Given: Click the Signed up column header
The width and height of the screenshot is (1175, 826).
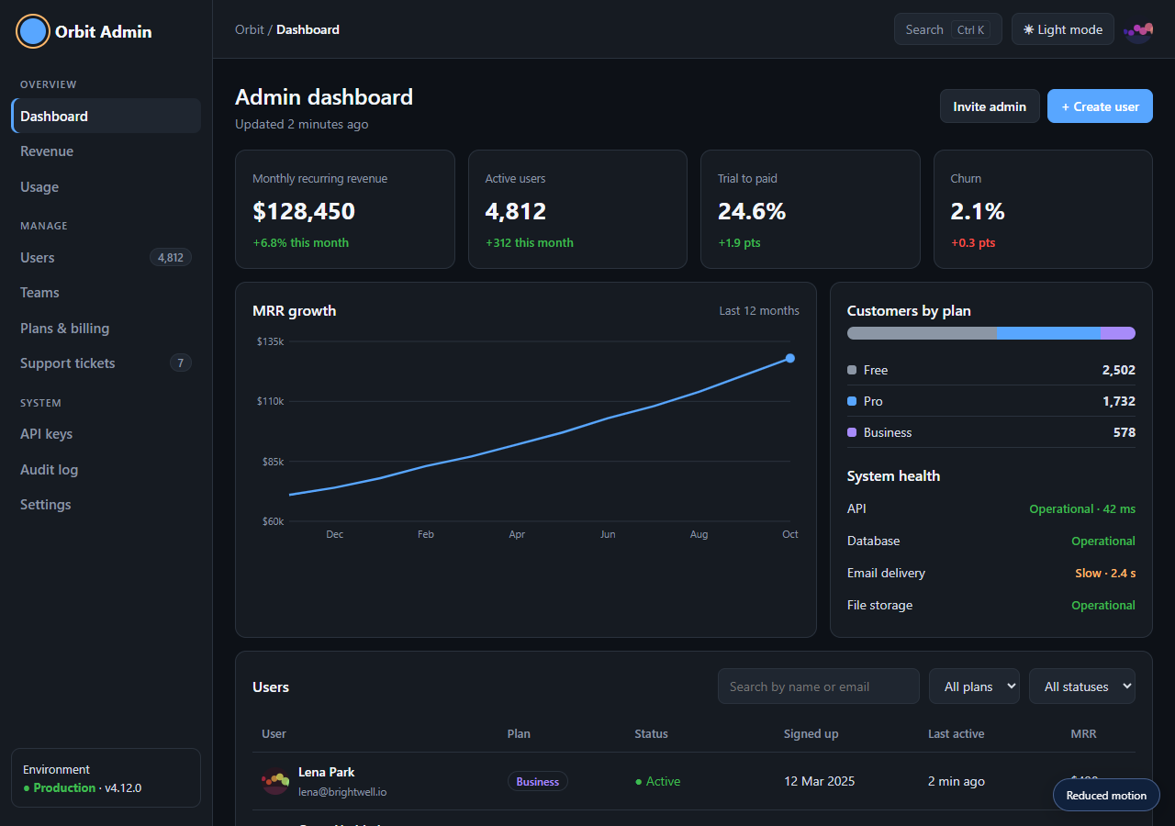Looking at the screenshot, I should click(811, 734).
